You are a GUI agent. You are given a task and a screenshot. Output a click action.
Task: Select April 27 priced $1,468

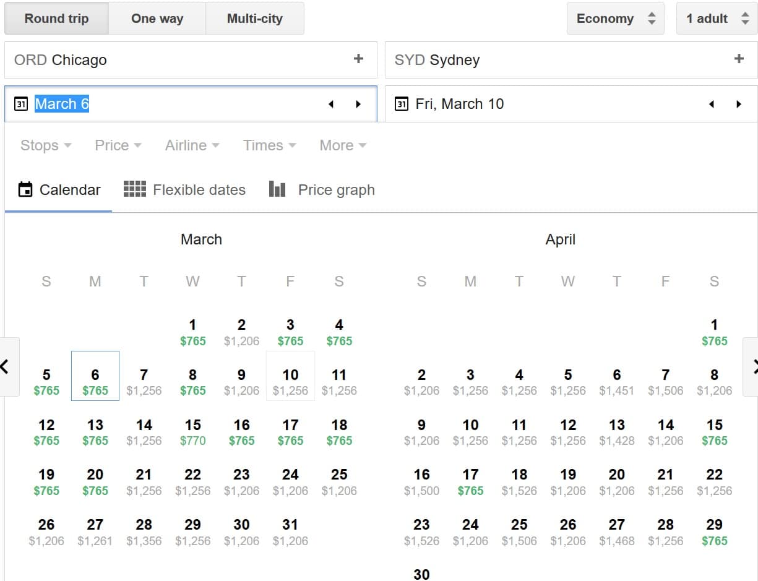[x=617, y=532]
